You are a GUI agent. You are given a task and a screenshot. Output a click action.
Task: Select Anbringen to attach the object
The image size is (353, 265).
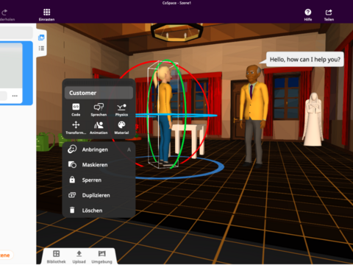pyautogui.click(x=99, y=149)
